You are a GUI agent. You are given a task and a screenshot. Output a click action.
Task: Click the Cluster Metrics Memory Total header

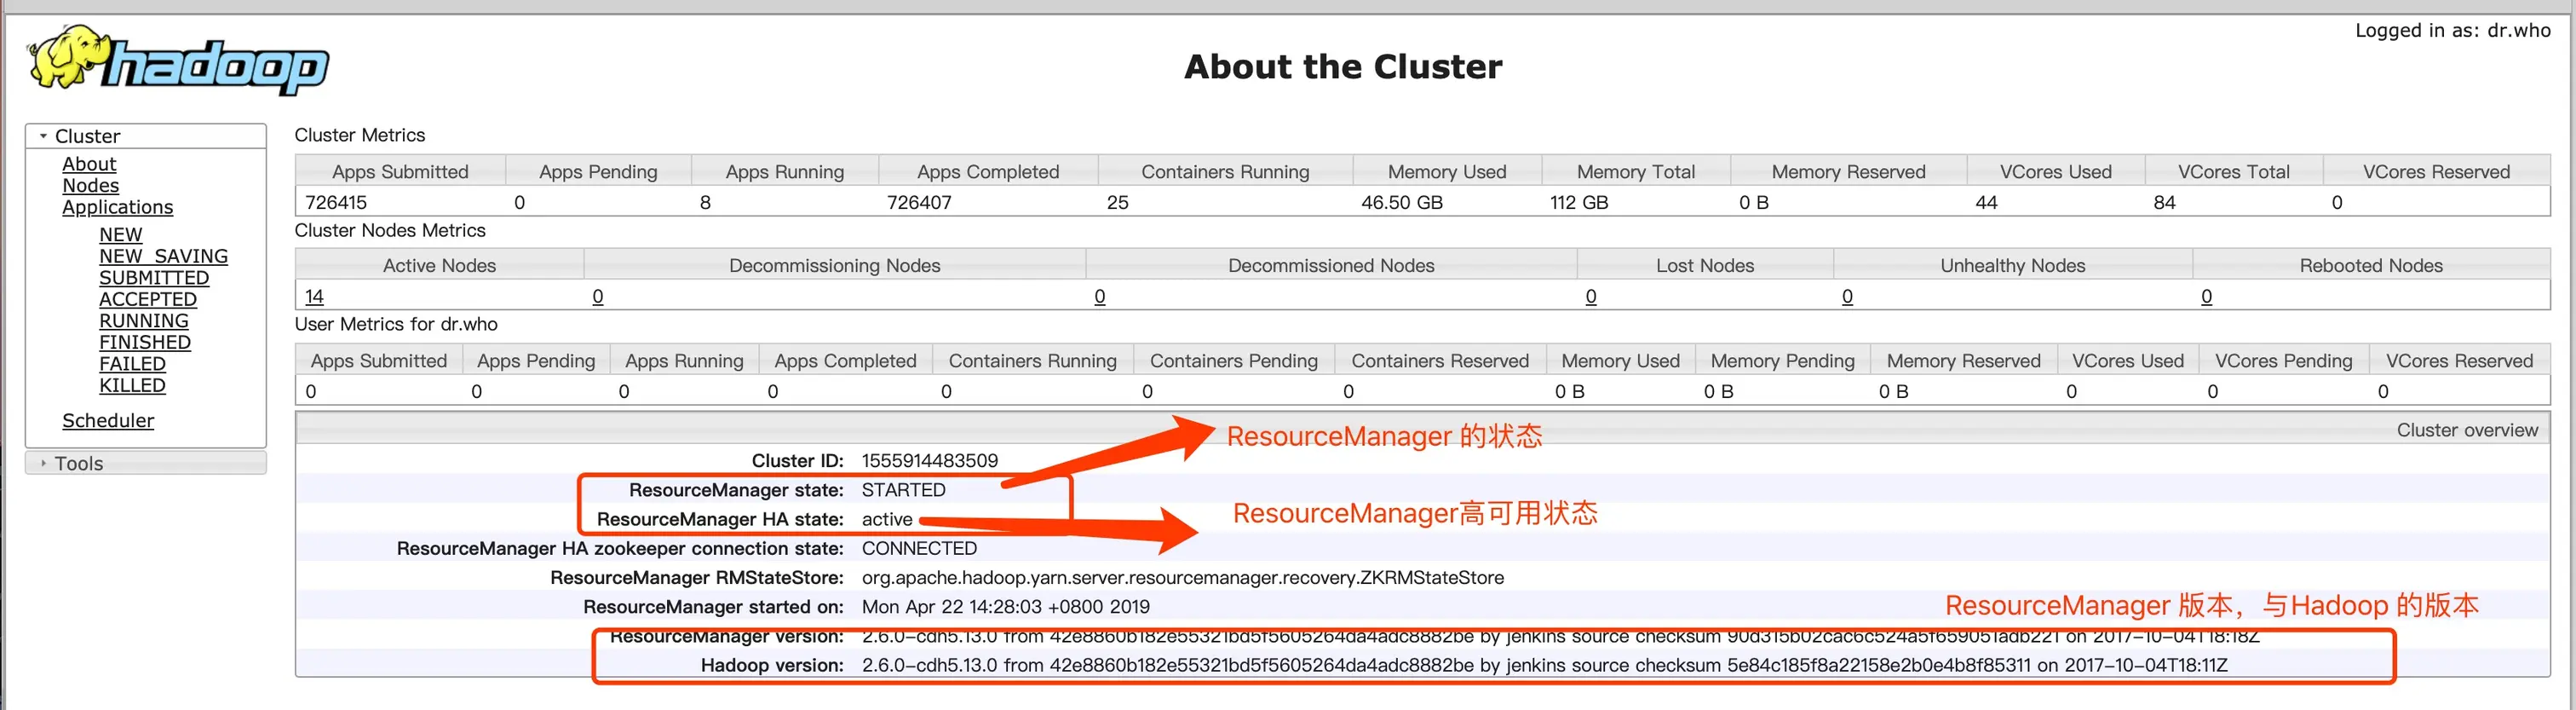pos(1636,172)
